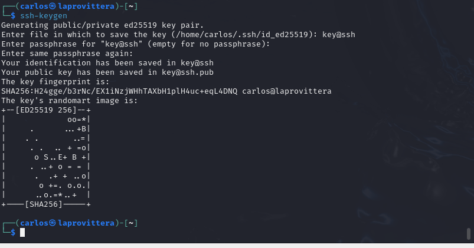Click the "The key fingerprint is:" line

coord(55,82)
